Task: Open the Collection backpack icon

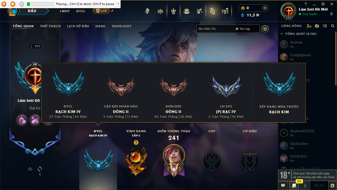Action: pos(186,11)
